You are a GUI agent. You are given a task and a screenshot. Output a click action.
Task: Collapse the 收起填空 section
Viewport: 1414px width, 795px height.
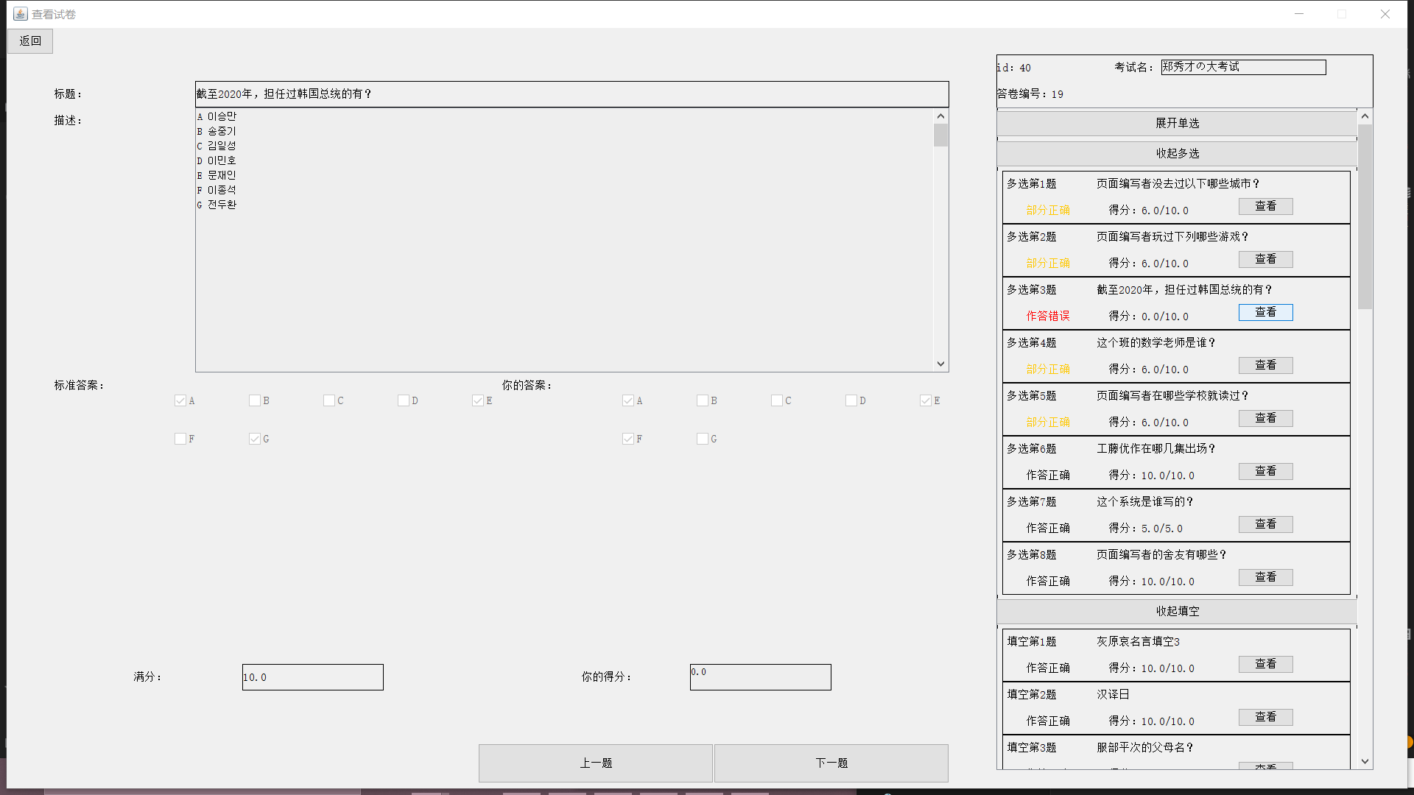coord(1176,611)
